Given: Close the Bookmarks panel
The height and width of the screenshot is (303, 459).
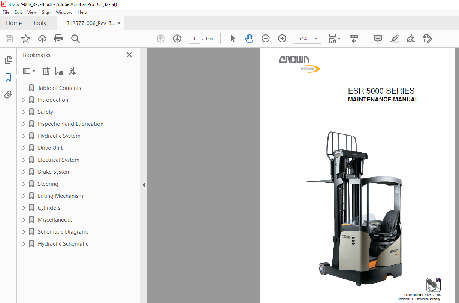Looking at the screenshot, I should pos(129,55).
